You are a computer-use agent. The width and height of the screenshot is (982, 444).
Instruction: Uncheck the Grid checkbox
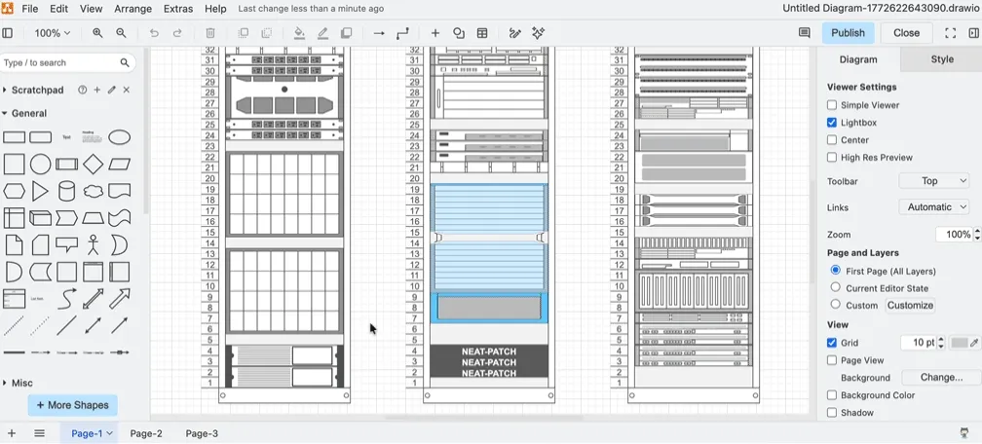pyautogui.click(x=832, y=343)
